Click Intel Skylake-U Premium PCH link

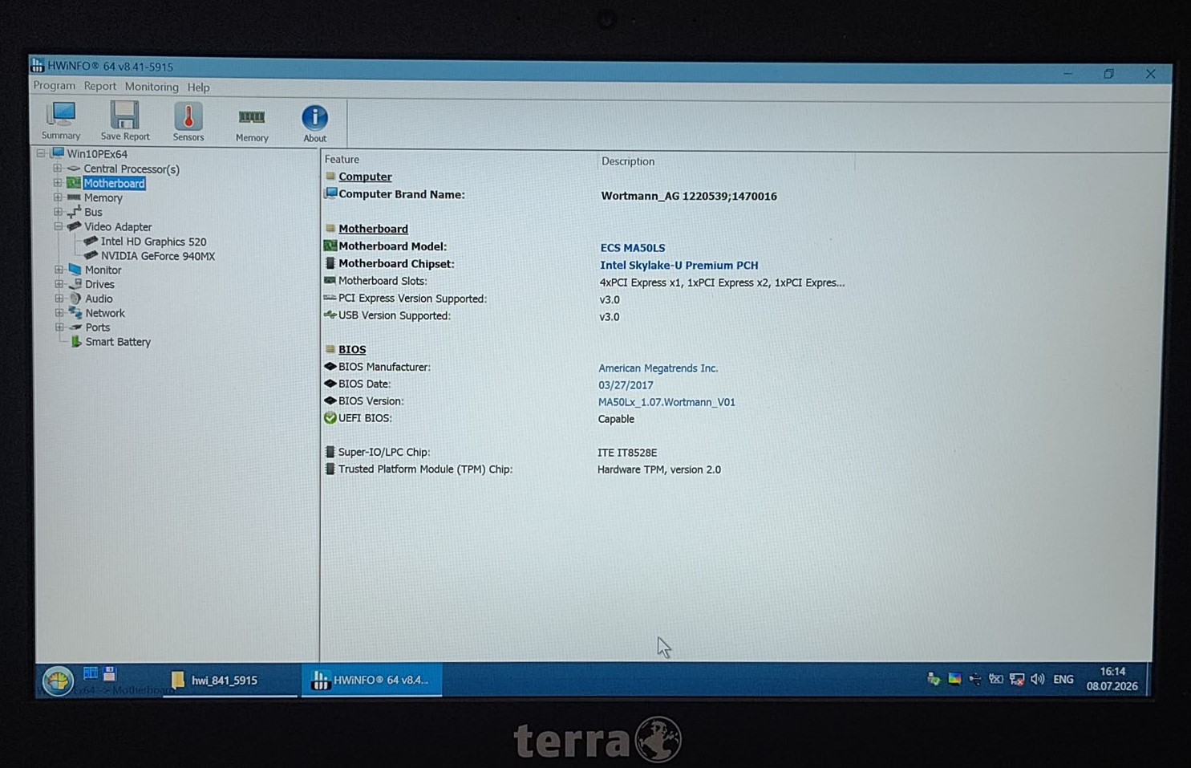pos(679,266)
